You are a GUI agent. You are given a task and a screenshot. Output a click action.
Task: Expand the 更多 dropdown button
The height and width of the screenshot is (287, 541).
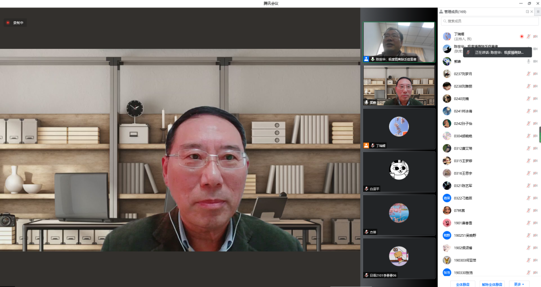(519, 284)
